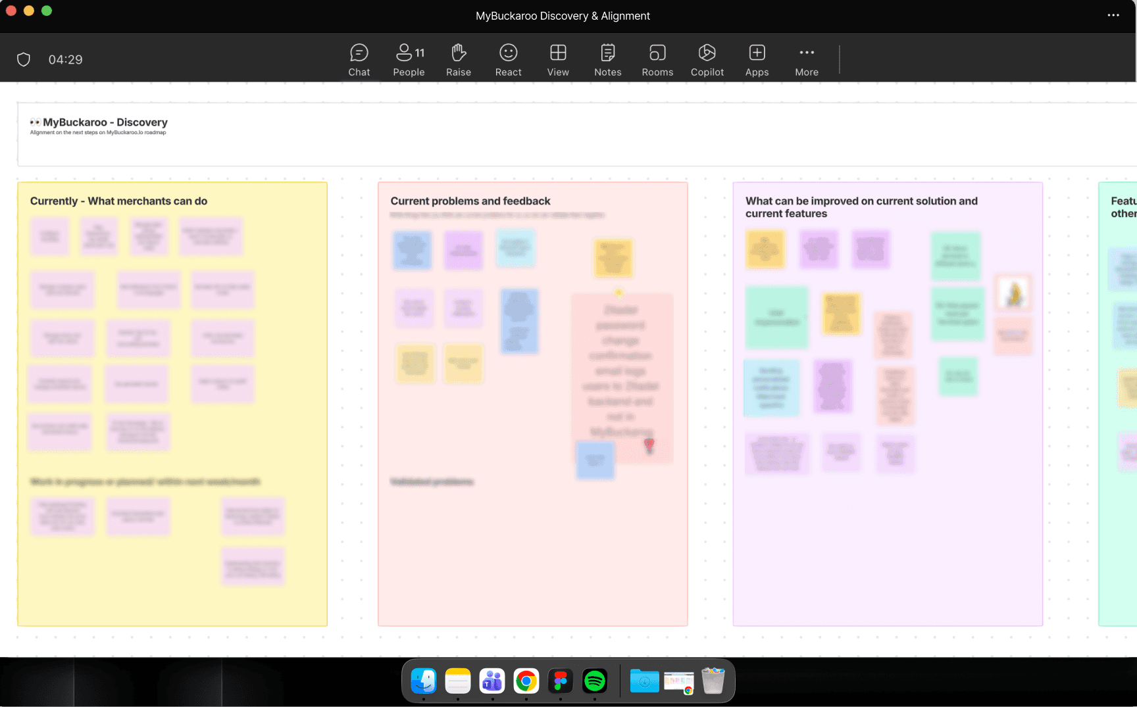Launch Copilot in the meeting
The width and height of the screenshot is (1137, 707).
pos(707,60)
